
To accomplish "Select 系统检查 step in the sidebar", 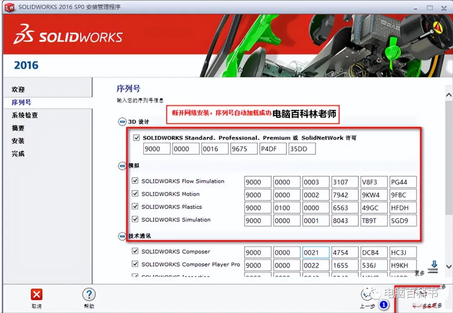I will click(25, 115).
